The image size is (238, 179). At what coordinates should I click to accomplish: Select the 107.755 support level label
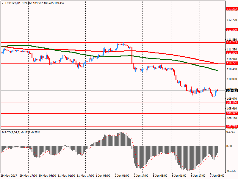pos(232,126)
